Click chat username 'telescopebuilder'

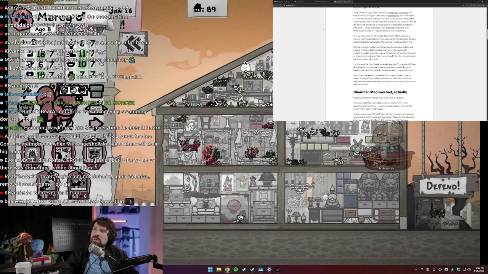25,94
